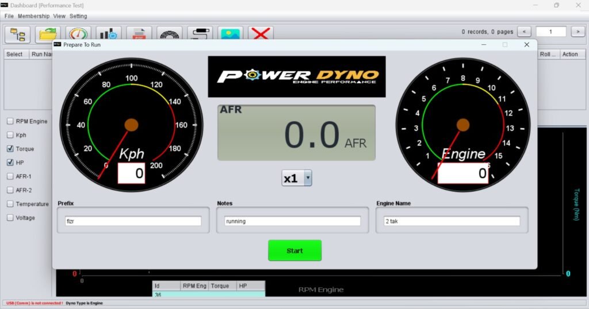The width and height of the screenshot is (589, 309).
Task: Go to next records page arrow
Action: point(577,32)
